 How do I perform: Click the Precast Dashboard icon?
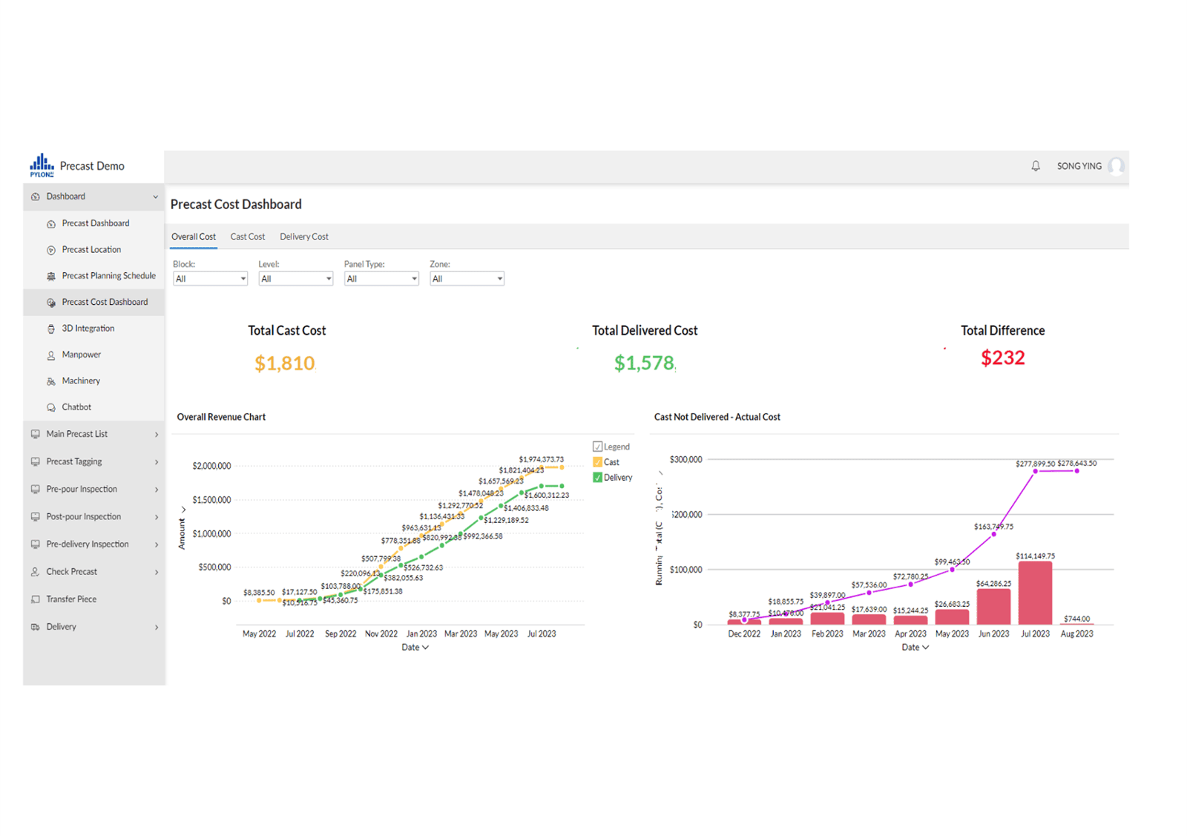point(51,223)
